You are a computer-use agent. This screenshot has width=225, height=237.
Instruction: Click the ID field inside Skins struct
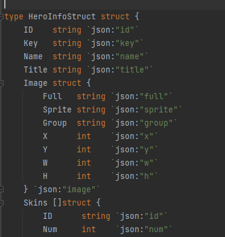(x=48, y=216)
